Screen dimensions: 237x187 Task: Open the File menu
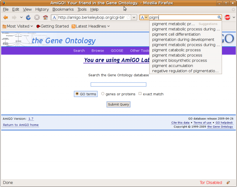coord(6,9)
